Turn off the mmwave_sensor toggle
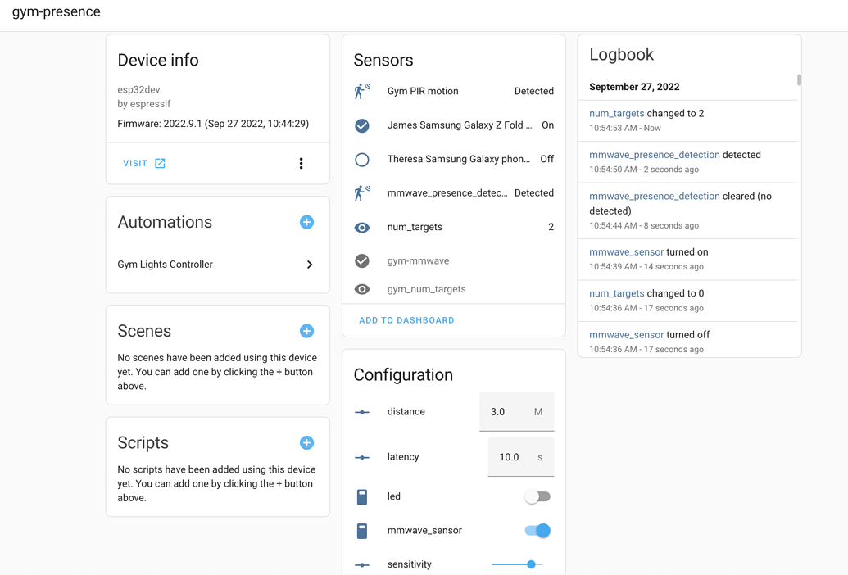 [x=537, y=531]
